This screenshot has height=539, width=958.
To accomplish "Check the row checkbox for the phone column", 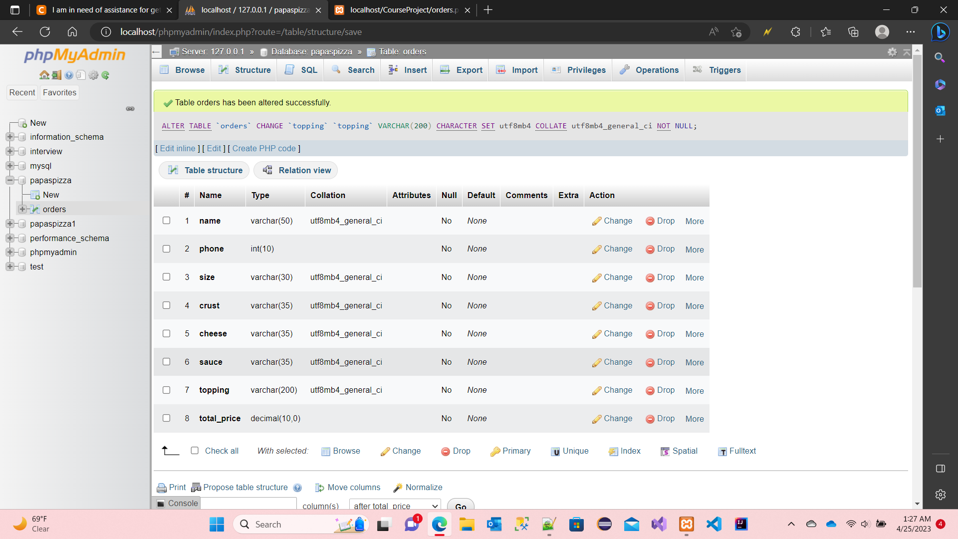I will tap(166, 249).
